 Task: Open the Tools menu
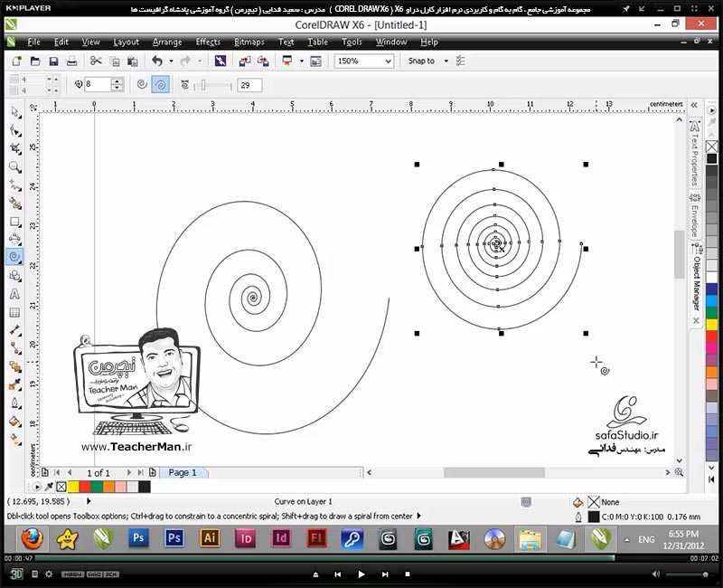pos(352,42)
